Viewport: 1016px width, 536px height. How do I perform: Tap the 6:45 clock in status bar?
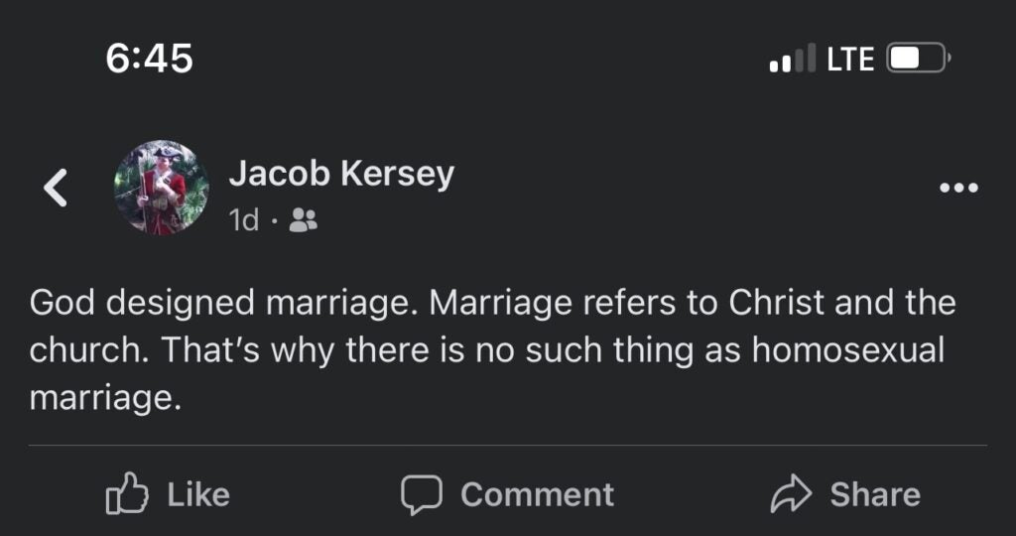149,59
